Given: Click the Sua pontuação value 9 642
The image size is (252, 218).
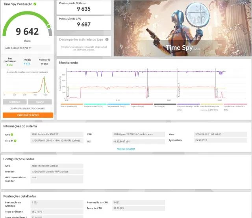Looking at the screenshot, I should (9, 65).
